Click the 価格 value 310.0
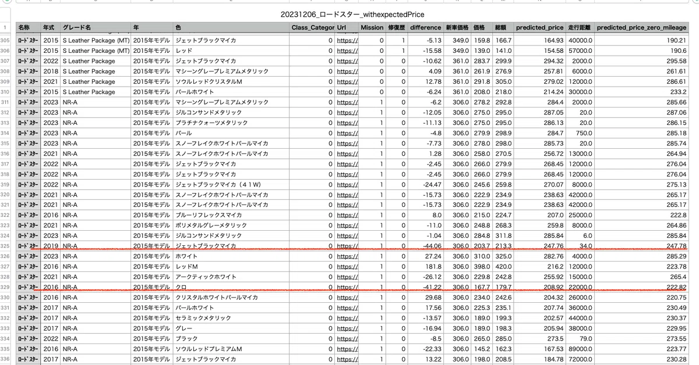Screen dimensions: 699x365 482,256
